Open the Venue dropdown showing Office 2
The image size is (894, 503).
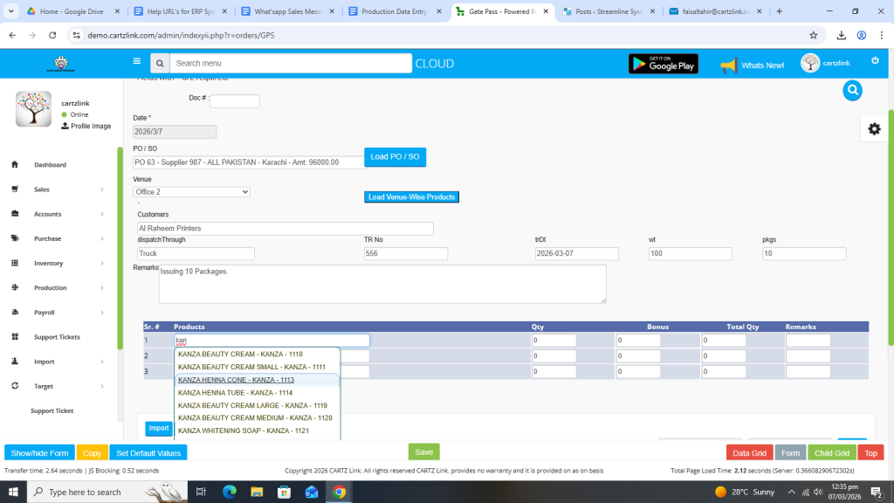coord(191,191)
